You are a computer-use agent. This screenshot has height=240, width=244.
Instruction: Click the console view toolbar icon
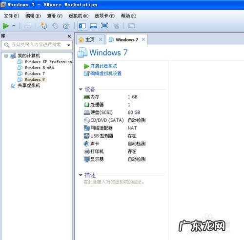[132, 26]
